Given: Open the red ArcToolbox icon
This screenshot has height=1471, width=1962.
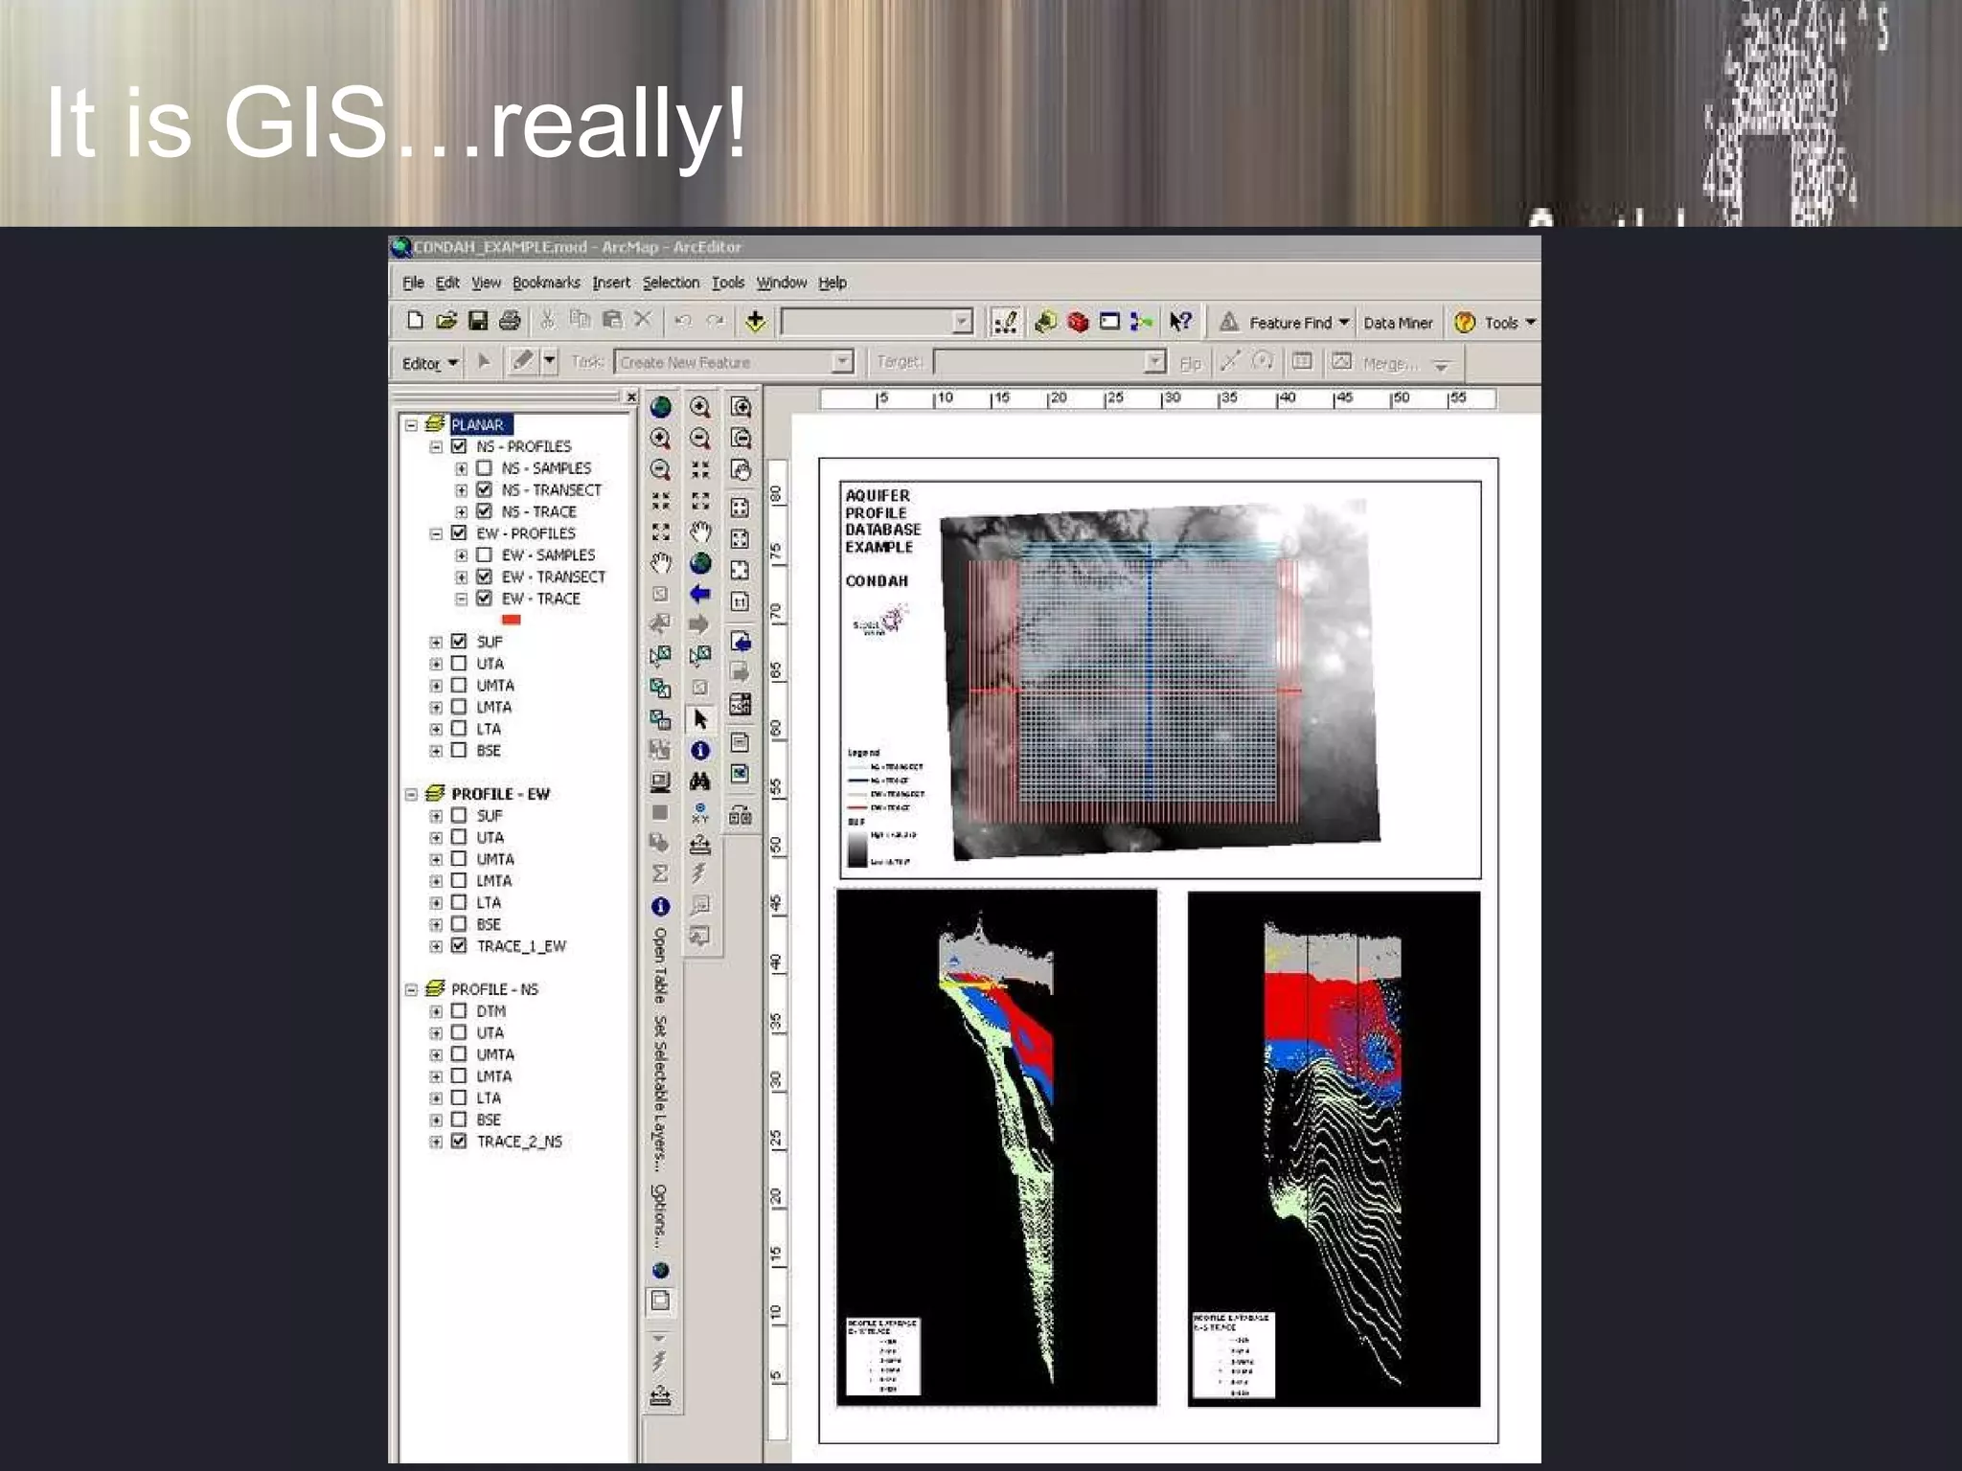Looking at the screenshot, I should 1078,322.
